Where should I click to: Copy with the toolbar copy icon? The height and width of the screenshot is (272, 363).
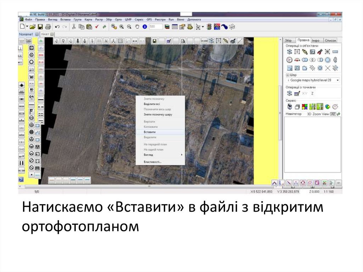coord(81,27)
